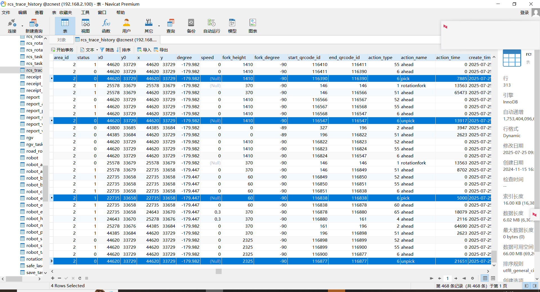This screenshot has height=292, width=540.
Task: Toggle grid view display button
Action: [x=485, y=278]
